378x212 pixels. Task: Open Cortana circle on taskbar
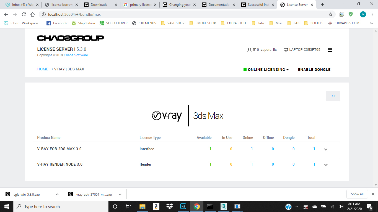(x=115, y=206)
